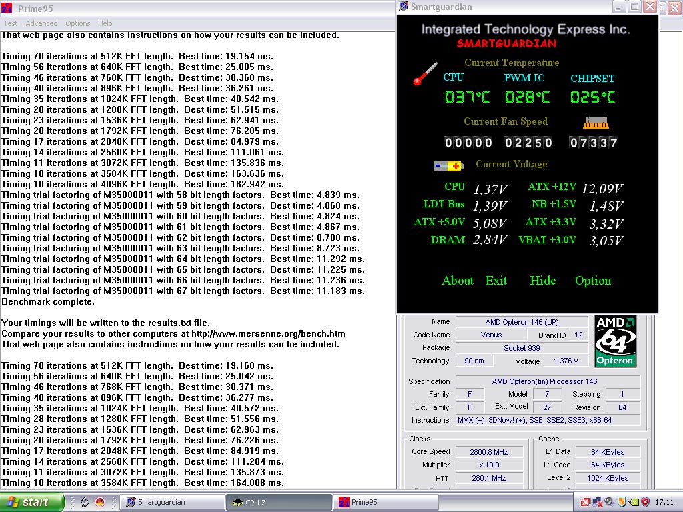Open the Advanced menu in Prime95
The height and width of the screenshot is (512, 683).
tap(41, 23)
